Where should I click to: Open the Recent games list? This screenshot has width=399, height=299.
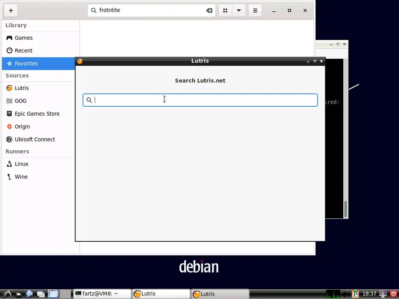(41, 51)
